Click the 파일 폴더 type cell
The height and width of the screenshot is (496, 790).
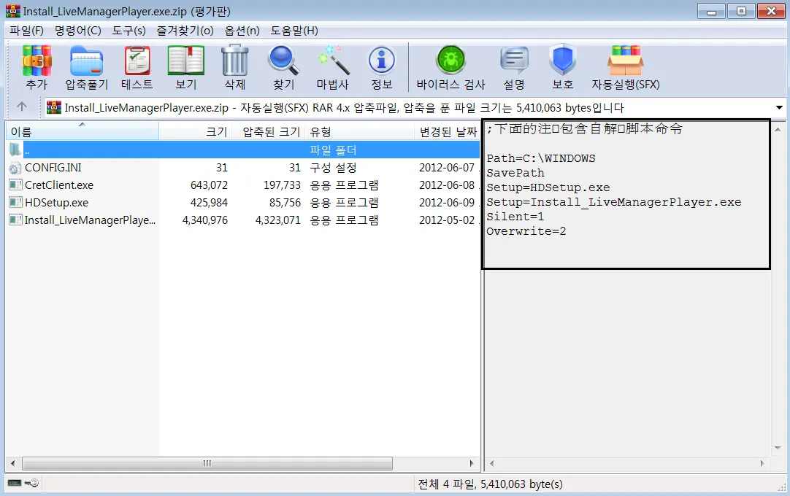pos(332,150)
